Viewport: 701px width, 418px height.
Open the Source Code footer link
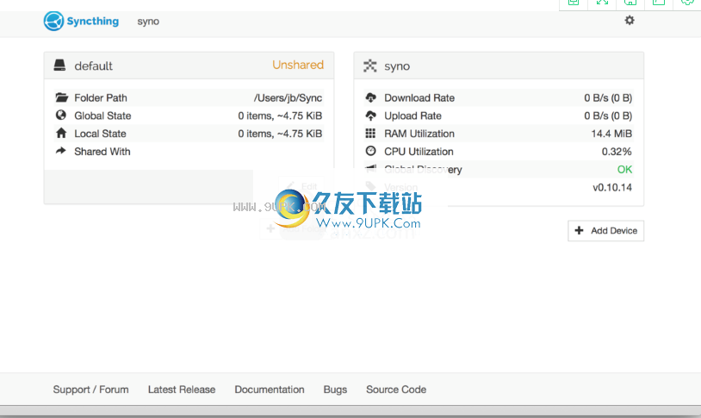(396, 390)
